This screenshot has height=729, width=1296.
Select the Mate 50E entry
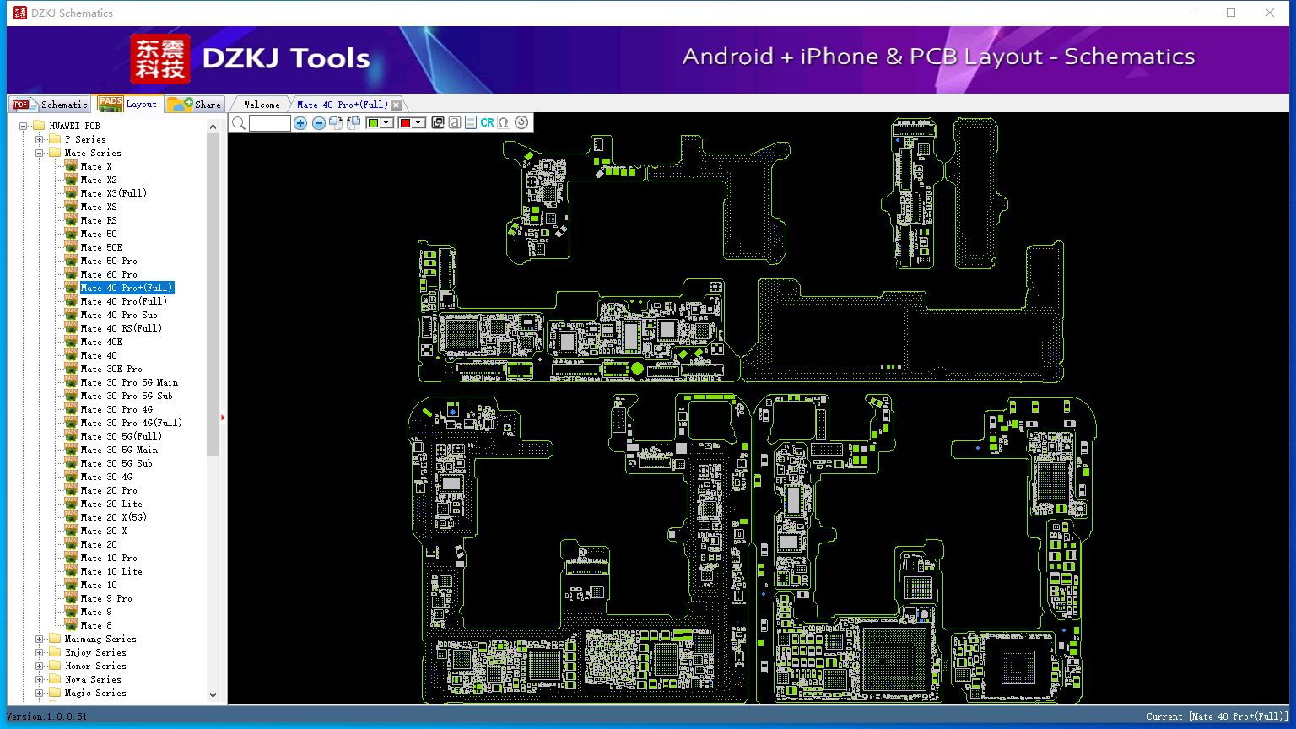click(x=101, y=247)
